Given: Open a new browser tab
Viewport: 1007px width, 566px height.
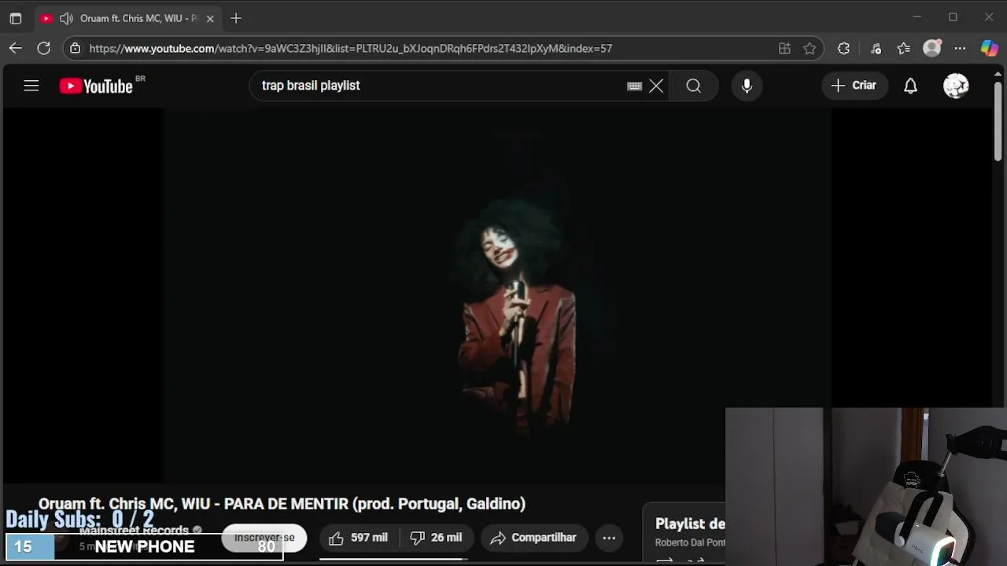Looking at the screenshot, I should pos(236,18).
